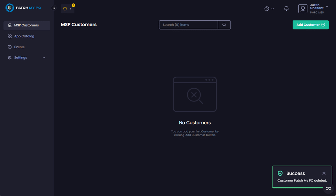The height and width of the screenshot is (196, 336).
Task: Open App Catalog from the sidebar
Action: (x=24, y=36)
